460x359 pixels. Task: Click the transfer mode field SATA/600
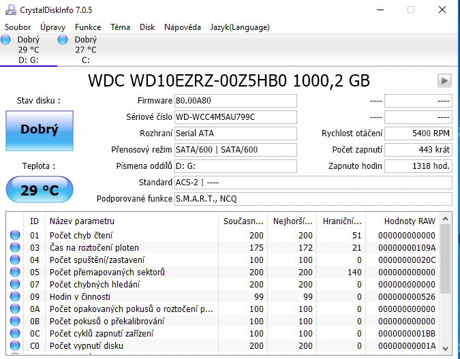pos(236,150)
